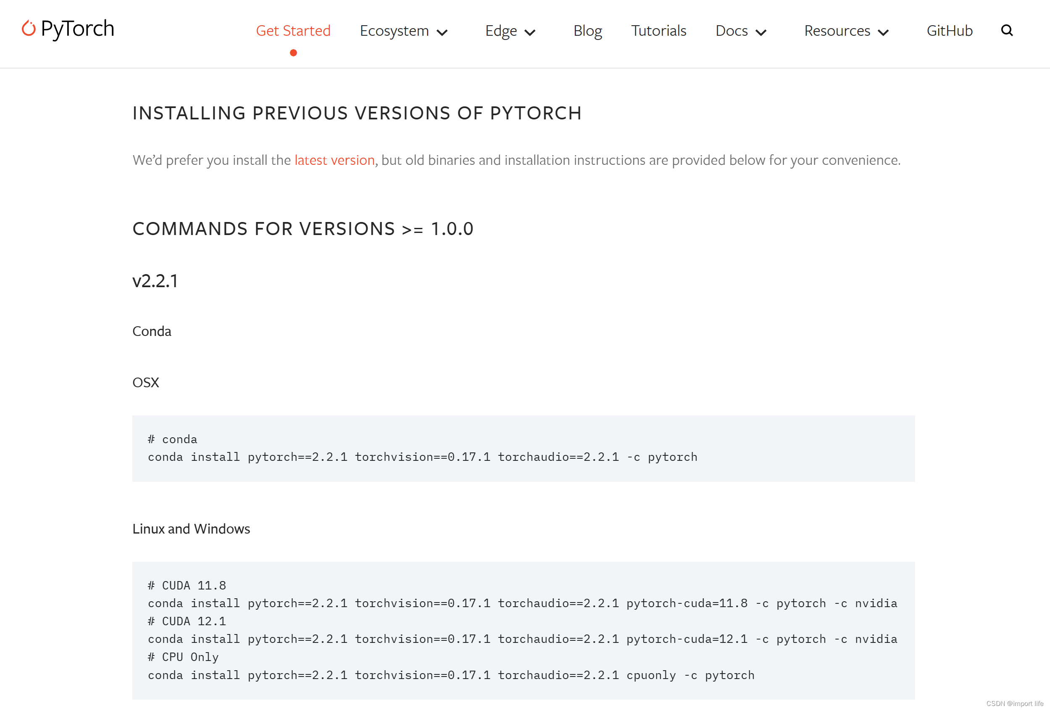Click the CUDA 12.1 conda install command
This screenshot has width=1050, height=711.
522,639
